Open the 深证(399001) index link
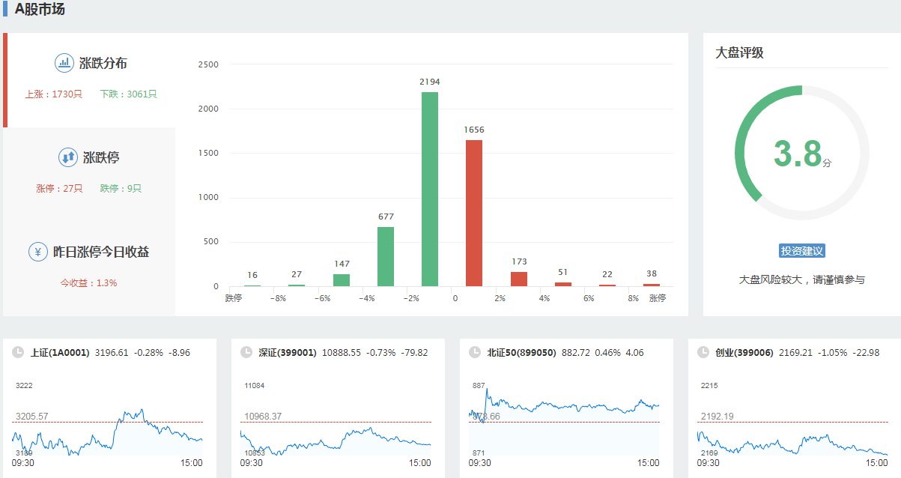Viewport: 901px width, 478px height. pos(288,352)
